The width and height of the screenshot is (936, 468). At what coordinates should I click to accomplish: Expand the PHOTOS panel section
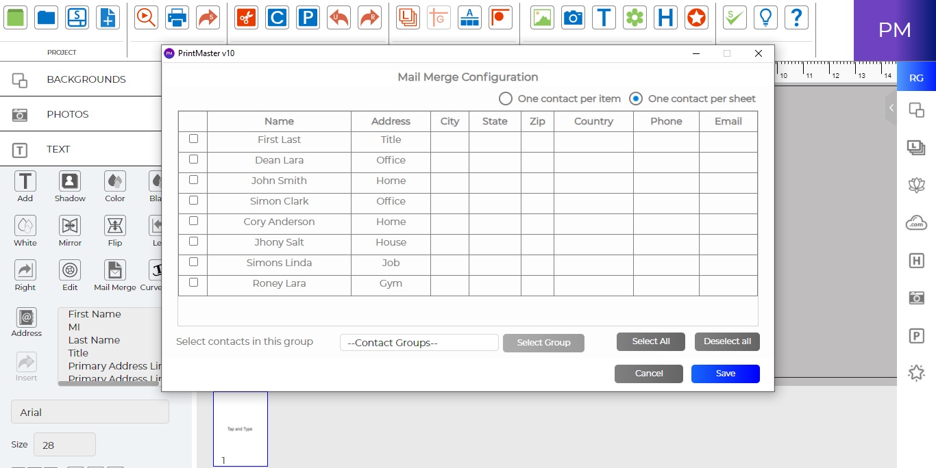point(81,114)
